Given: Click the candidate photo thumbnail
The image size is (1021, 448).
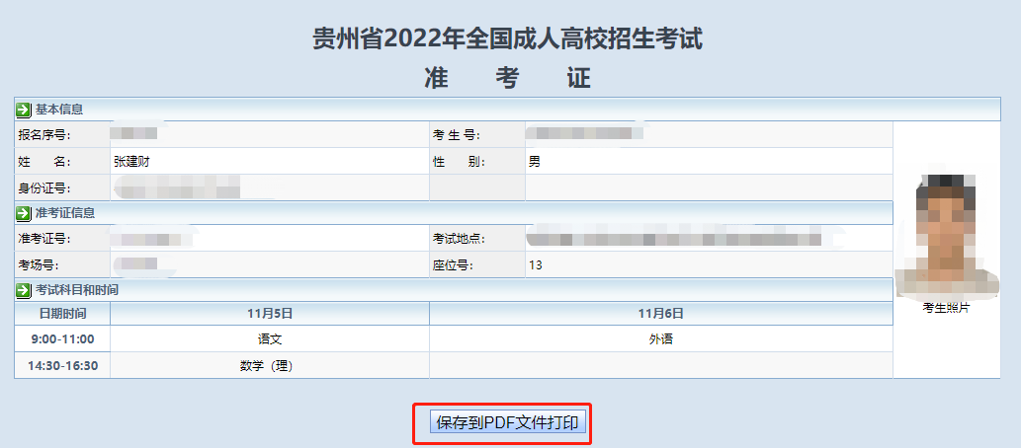Looking at the screenshot, I should (944, 237).
